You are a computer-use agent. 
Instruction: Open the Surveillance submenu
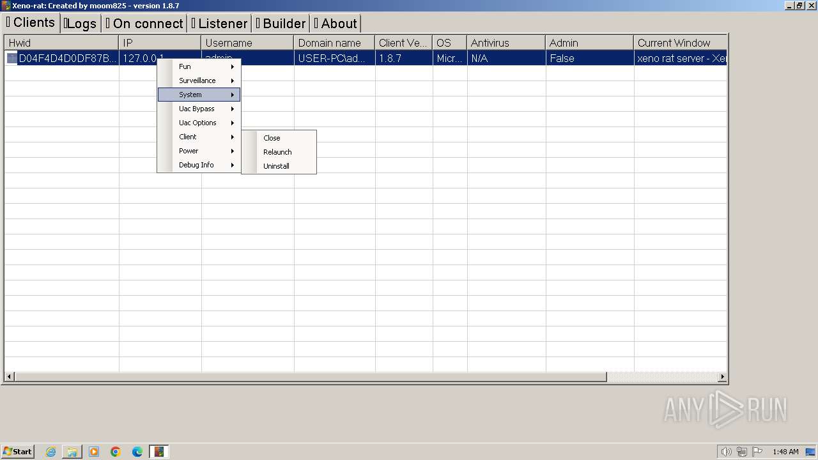(x=199, y=80)
